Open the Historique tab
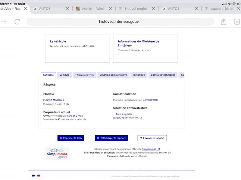 pos(139,75)
